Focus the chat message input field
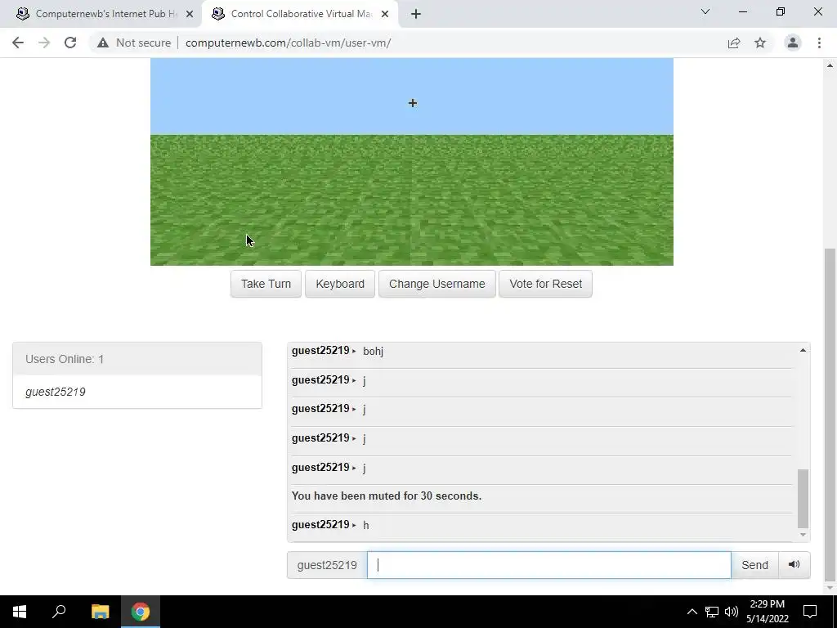 (x=548, y=565)
